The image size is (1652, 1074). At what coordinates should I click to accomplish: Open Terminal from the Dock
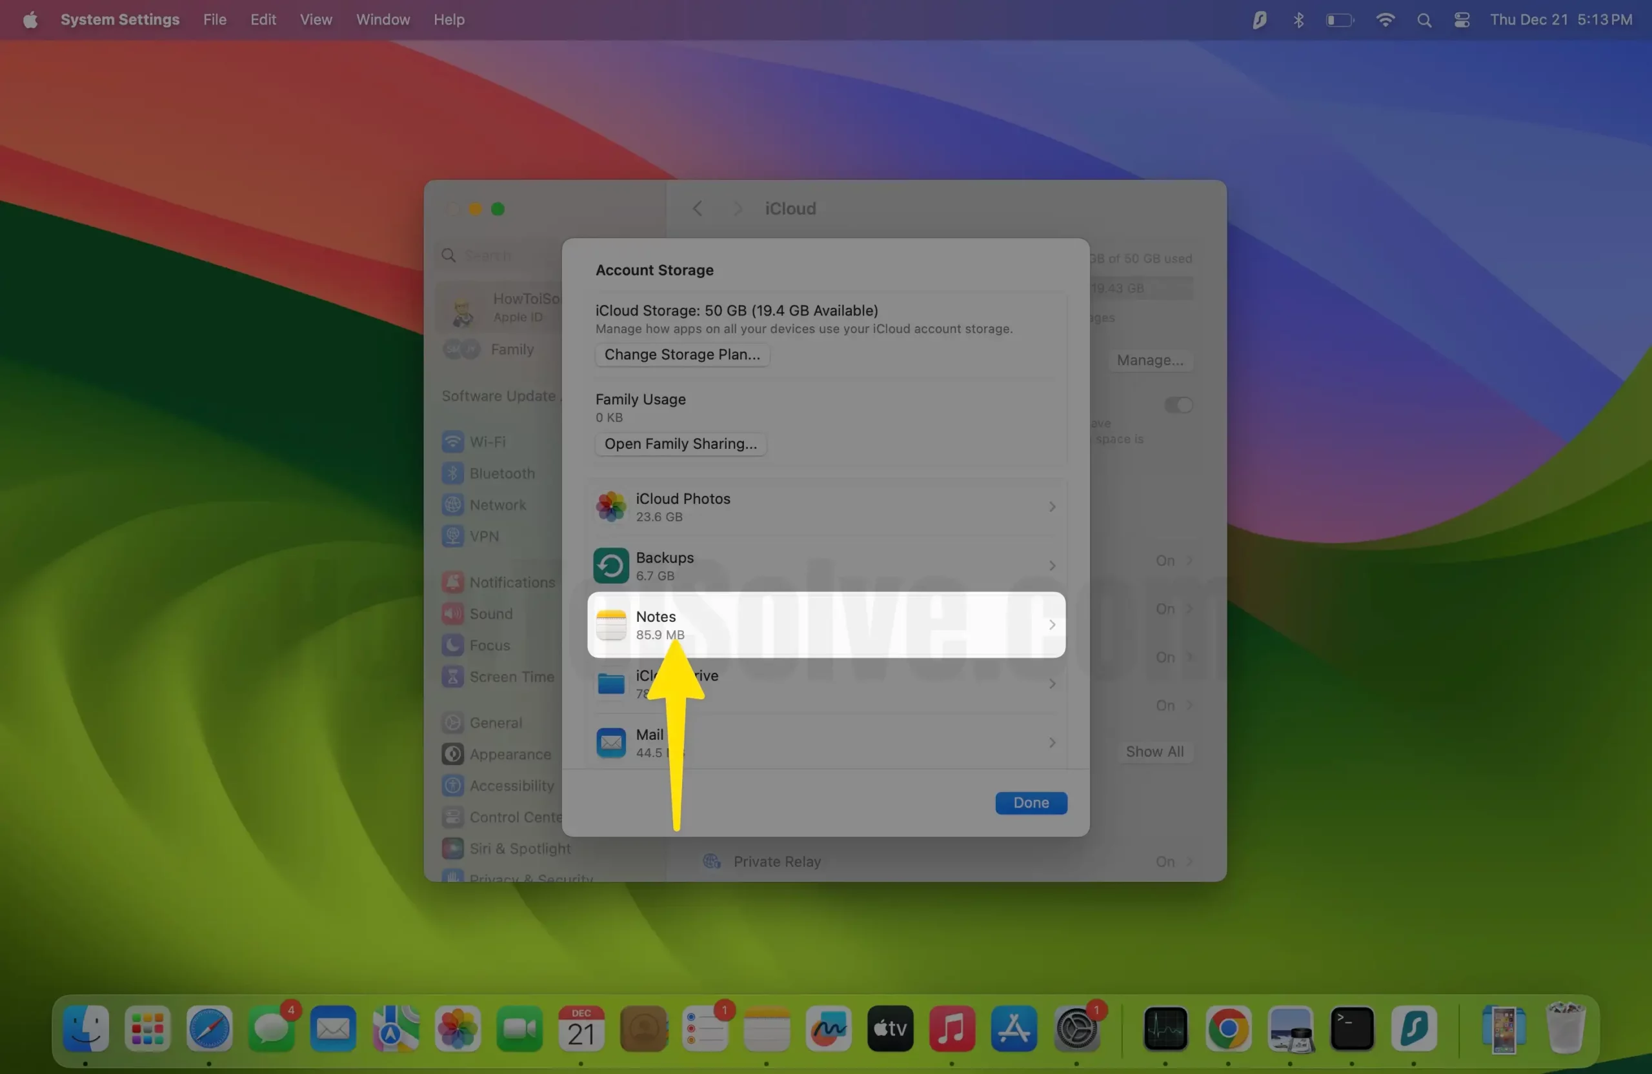(x=1351, y=1028)
